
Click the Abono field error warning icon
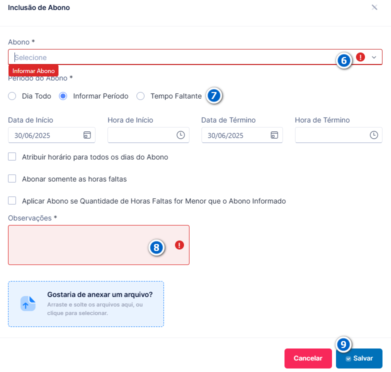coord(360,57)
